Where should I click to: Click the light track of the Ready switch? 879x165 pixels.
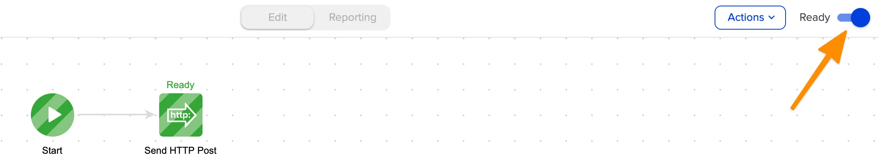point(844,18)
